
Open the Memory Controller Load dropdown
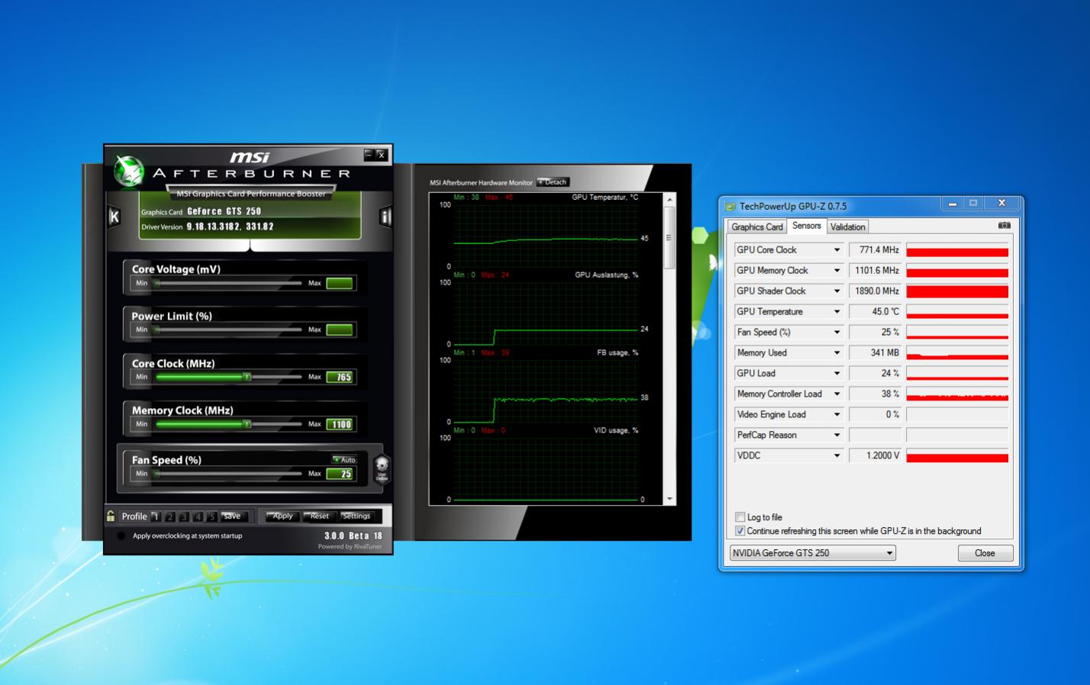(x=837, y=394)
